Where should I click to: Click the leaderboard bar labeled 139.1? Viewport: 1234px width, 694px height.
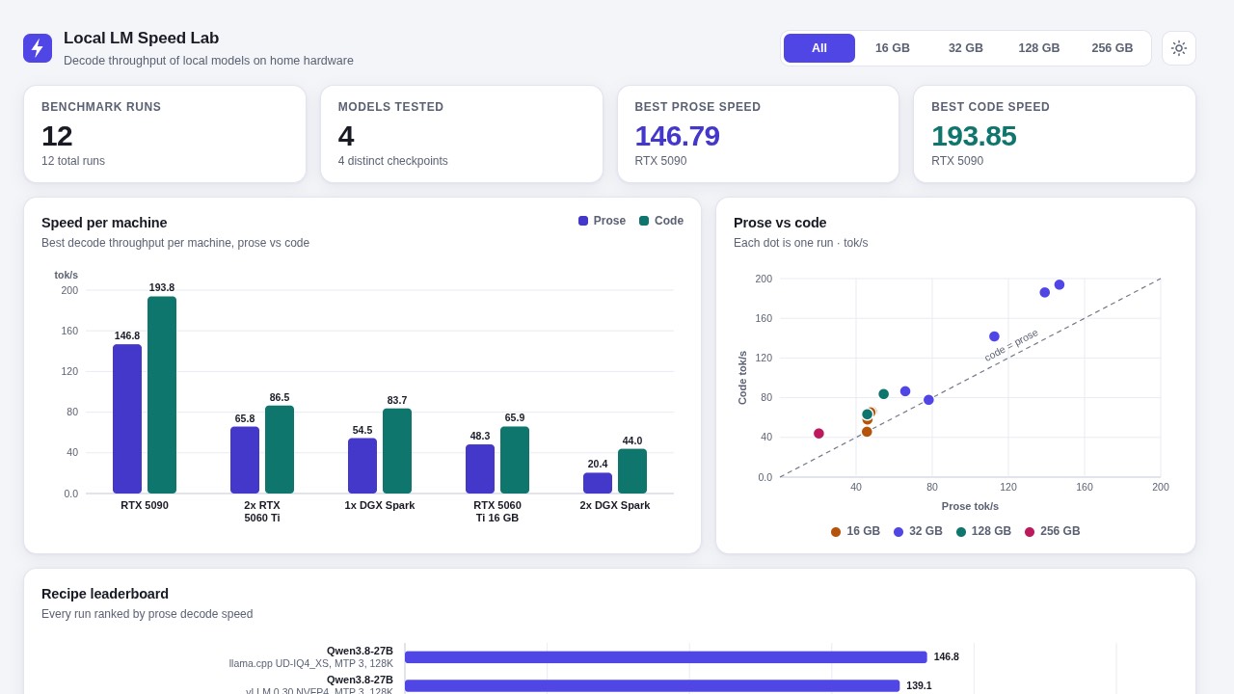coord(653,685)
